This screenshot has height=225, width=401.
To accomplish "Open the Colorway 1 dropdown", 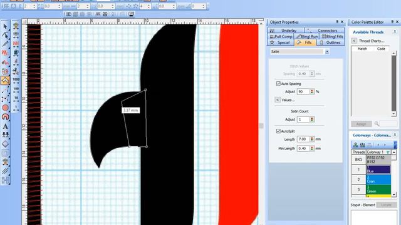I will pos(388,152).
